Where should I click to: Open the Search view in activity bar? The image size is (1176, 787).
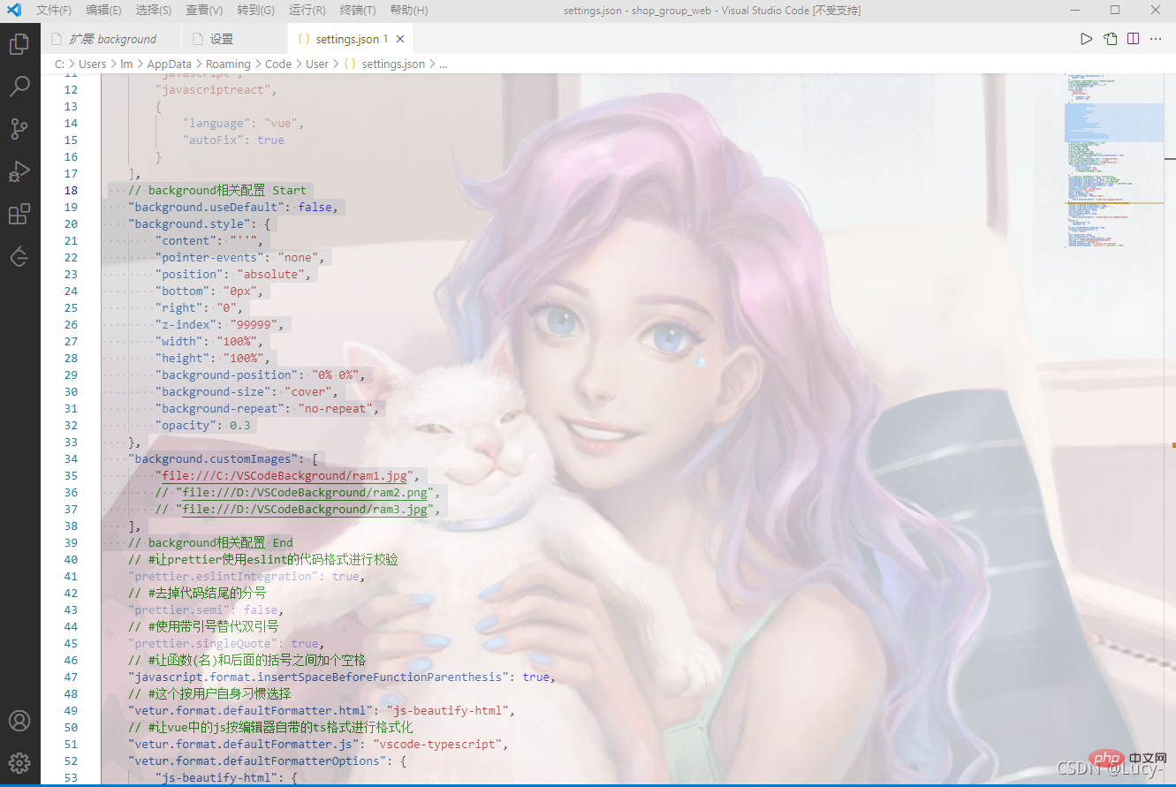19,87
